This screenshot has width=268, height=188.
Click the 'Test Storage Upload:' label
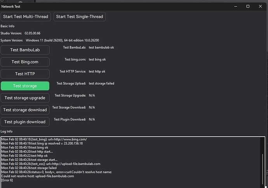coord(71,83)
